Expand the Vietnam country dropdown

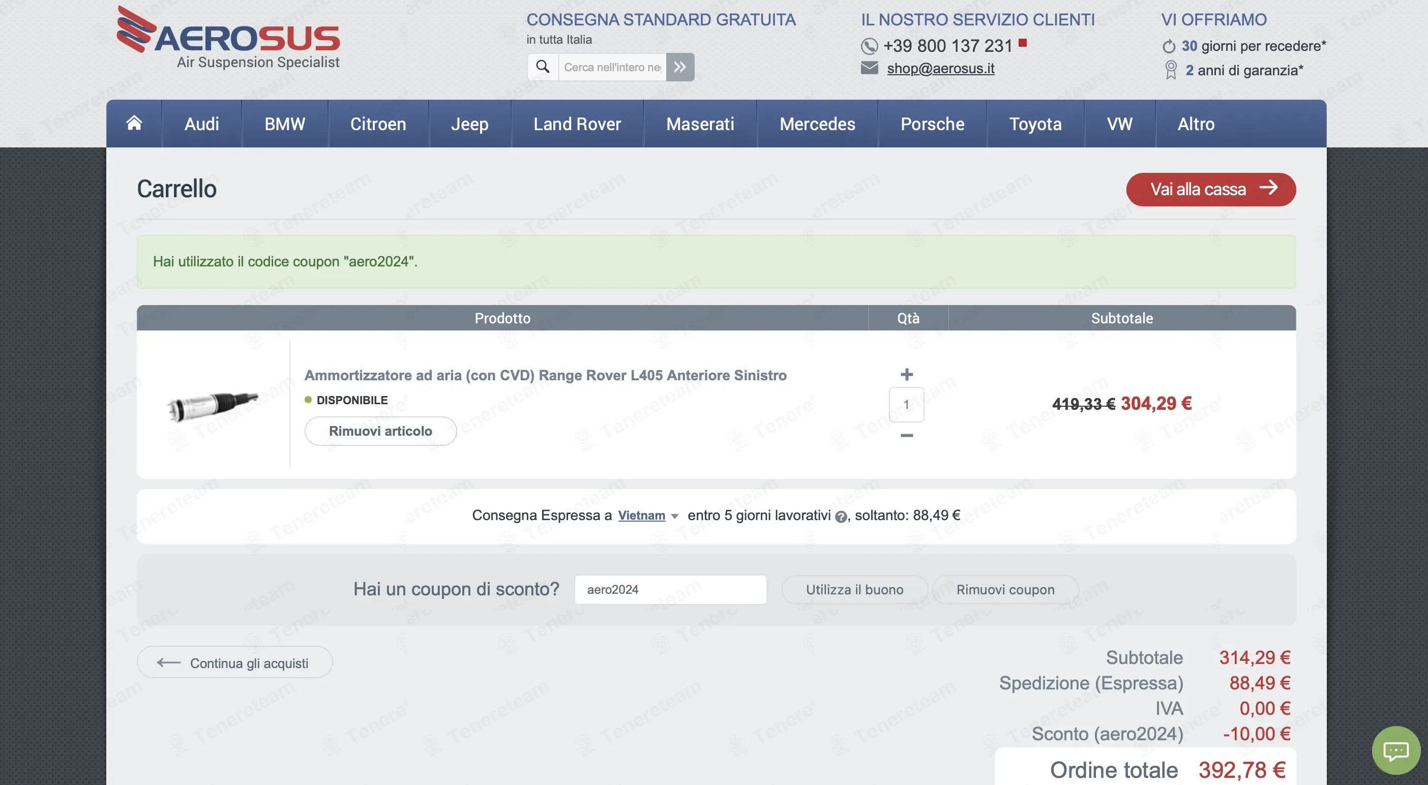point(648,516)
